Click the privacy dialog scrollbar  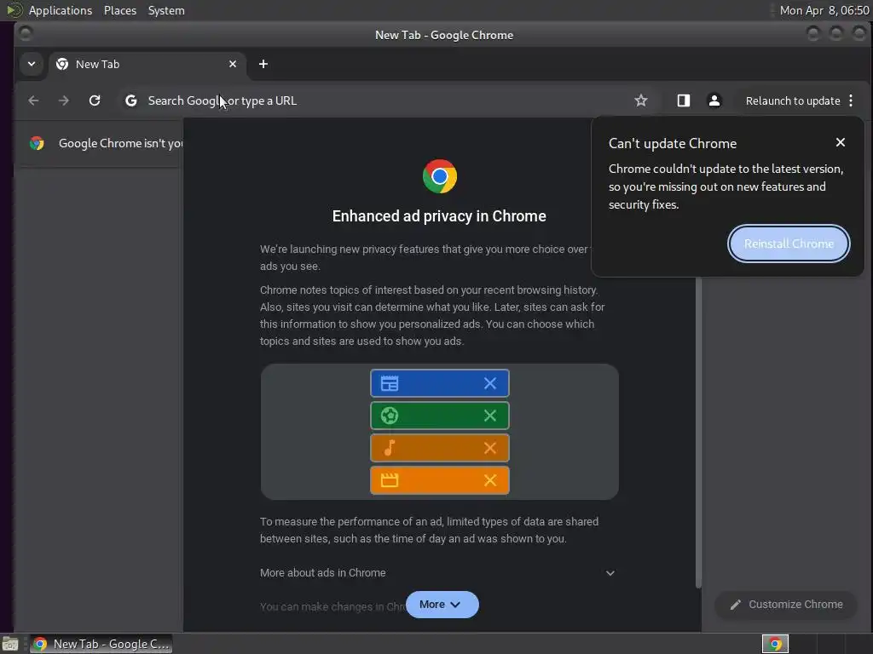click(698, 432)
